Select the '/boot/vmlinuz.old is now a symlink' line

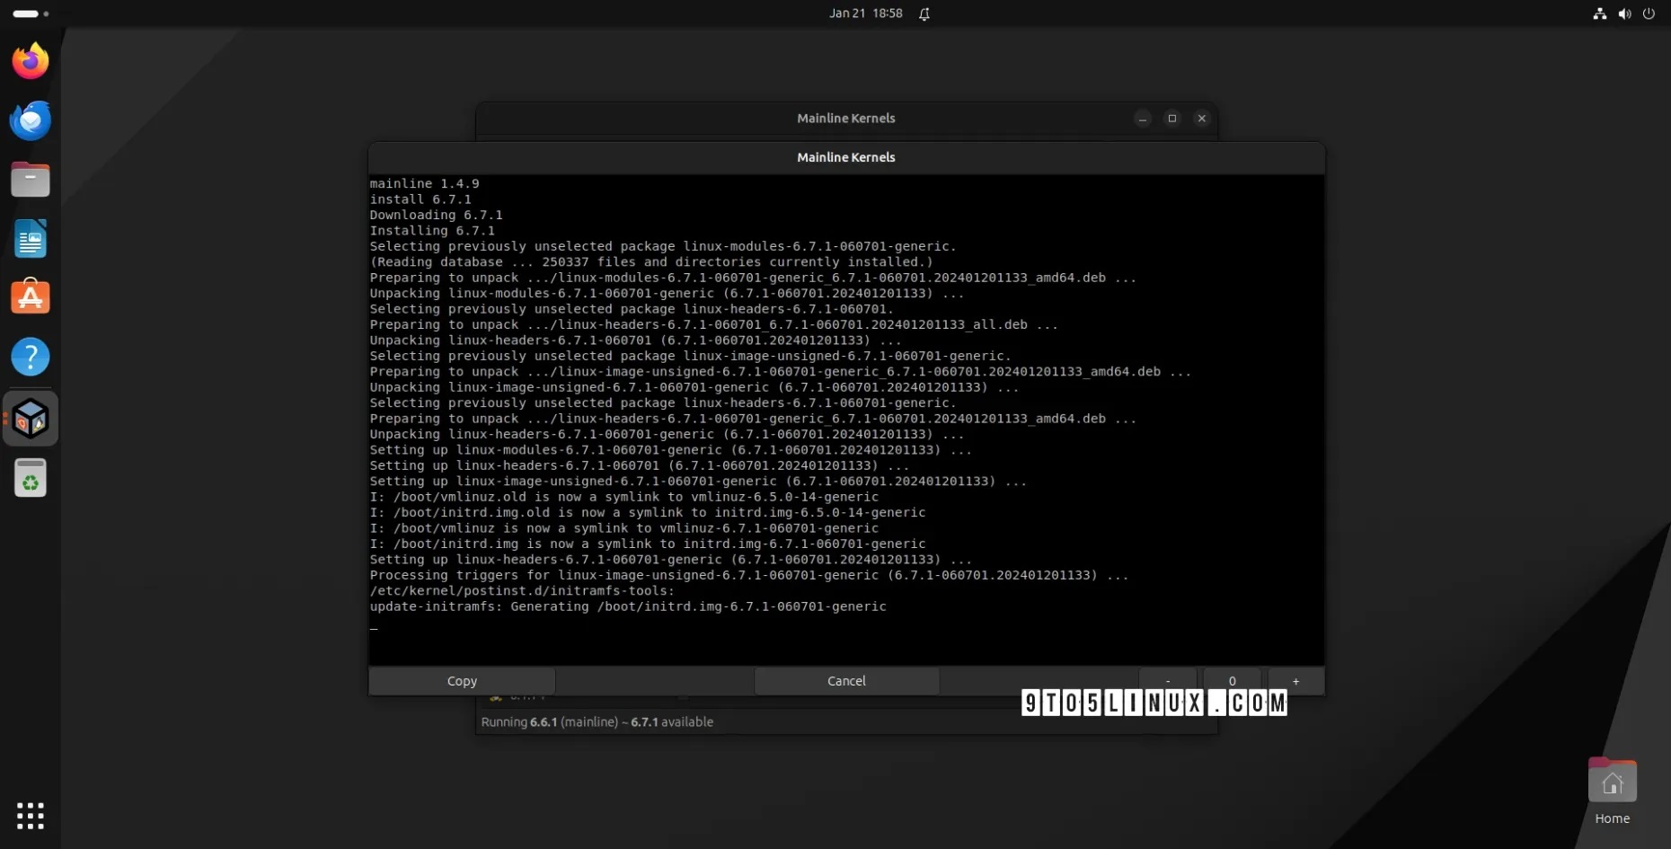tap(624, 497)
